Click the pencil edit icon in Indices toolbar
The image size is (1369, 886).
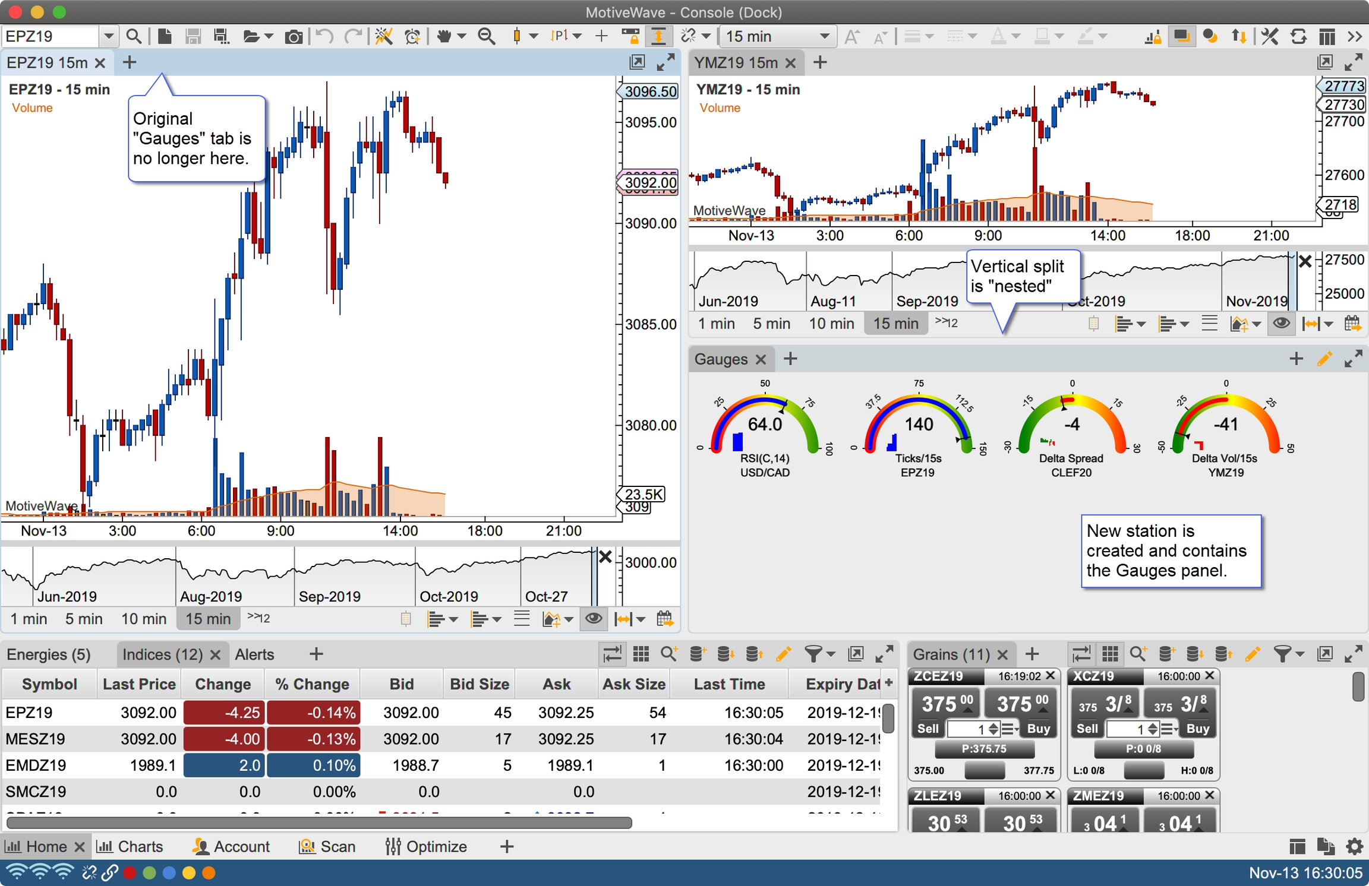click(784, 654)
